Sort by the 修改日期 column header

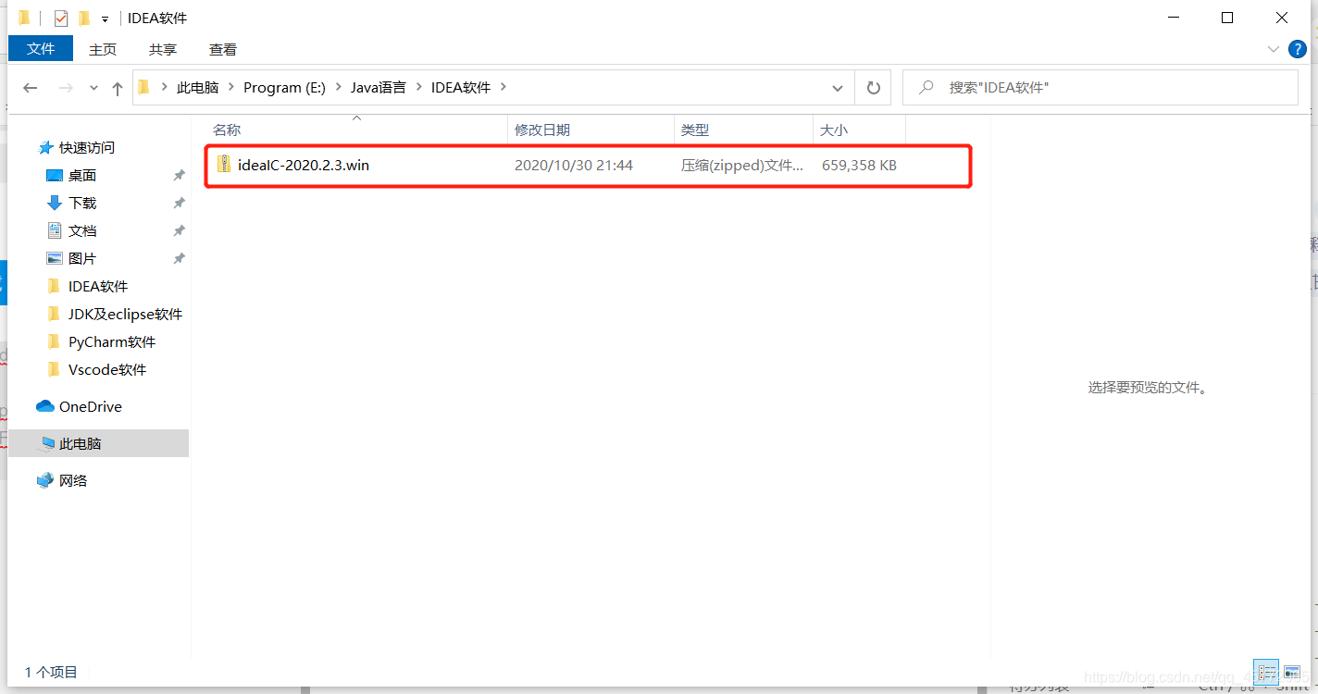pyautogui.click(x=591, y=130)
